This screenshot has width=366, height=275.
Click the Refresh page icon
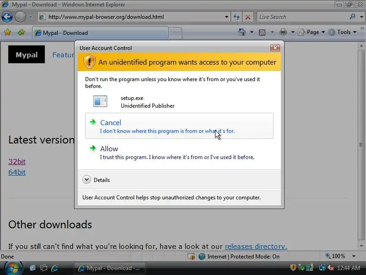[x=237, y=17]
